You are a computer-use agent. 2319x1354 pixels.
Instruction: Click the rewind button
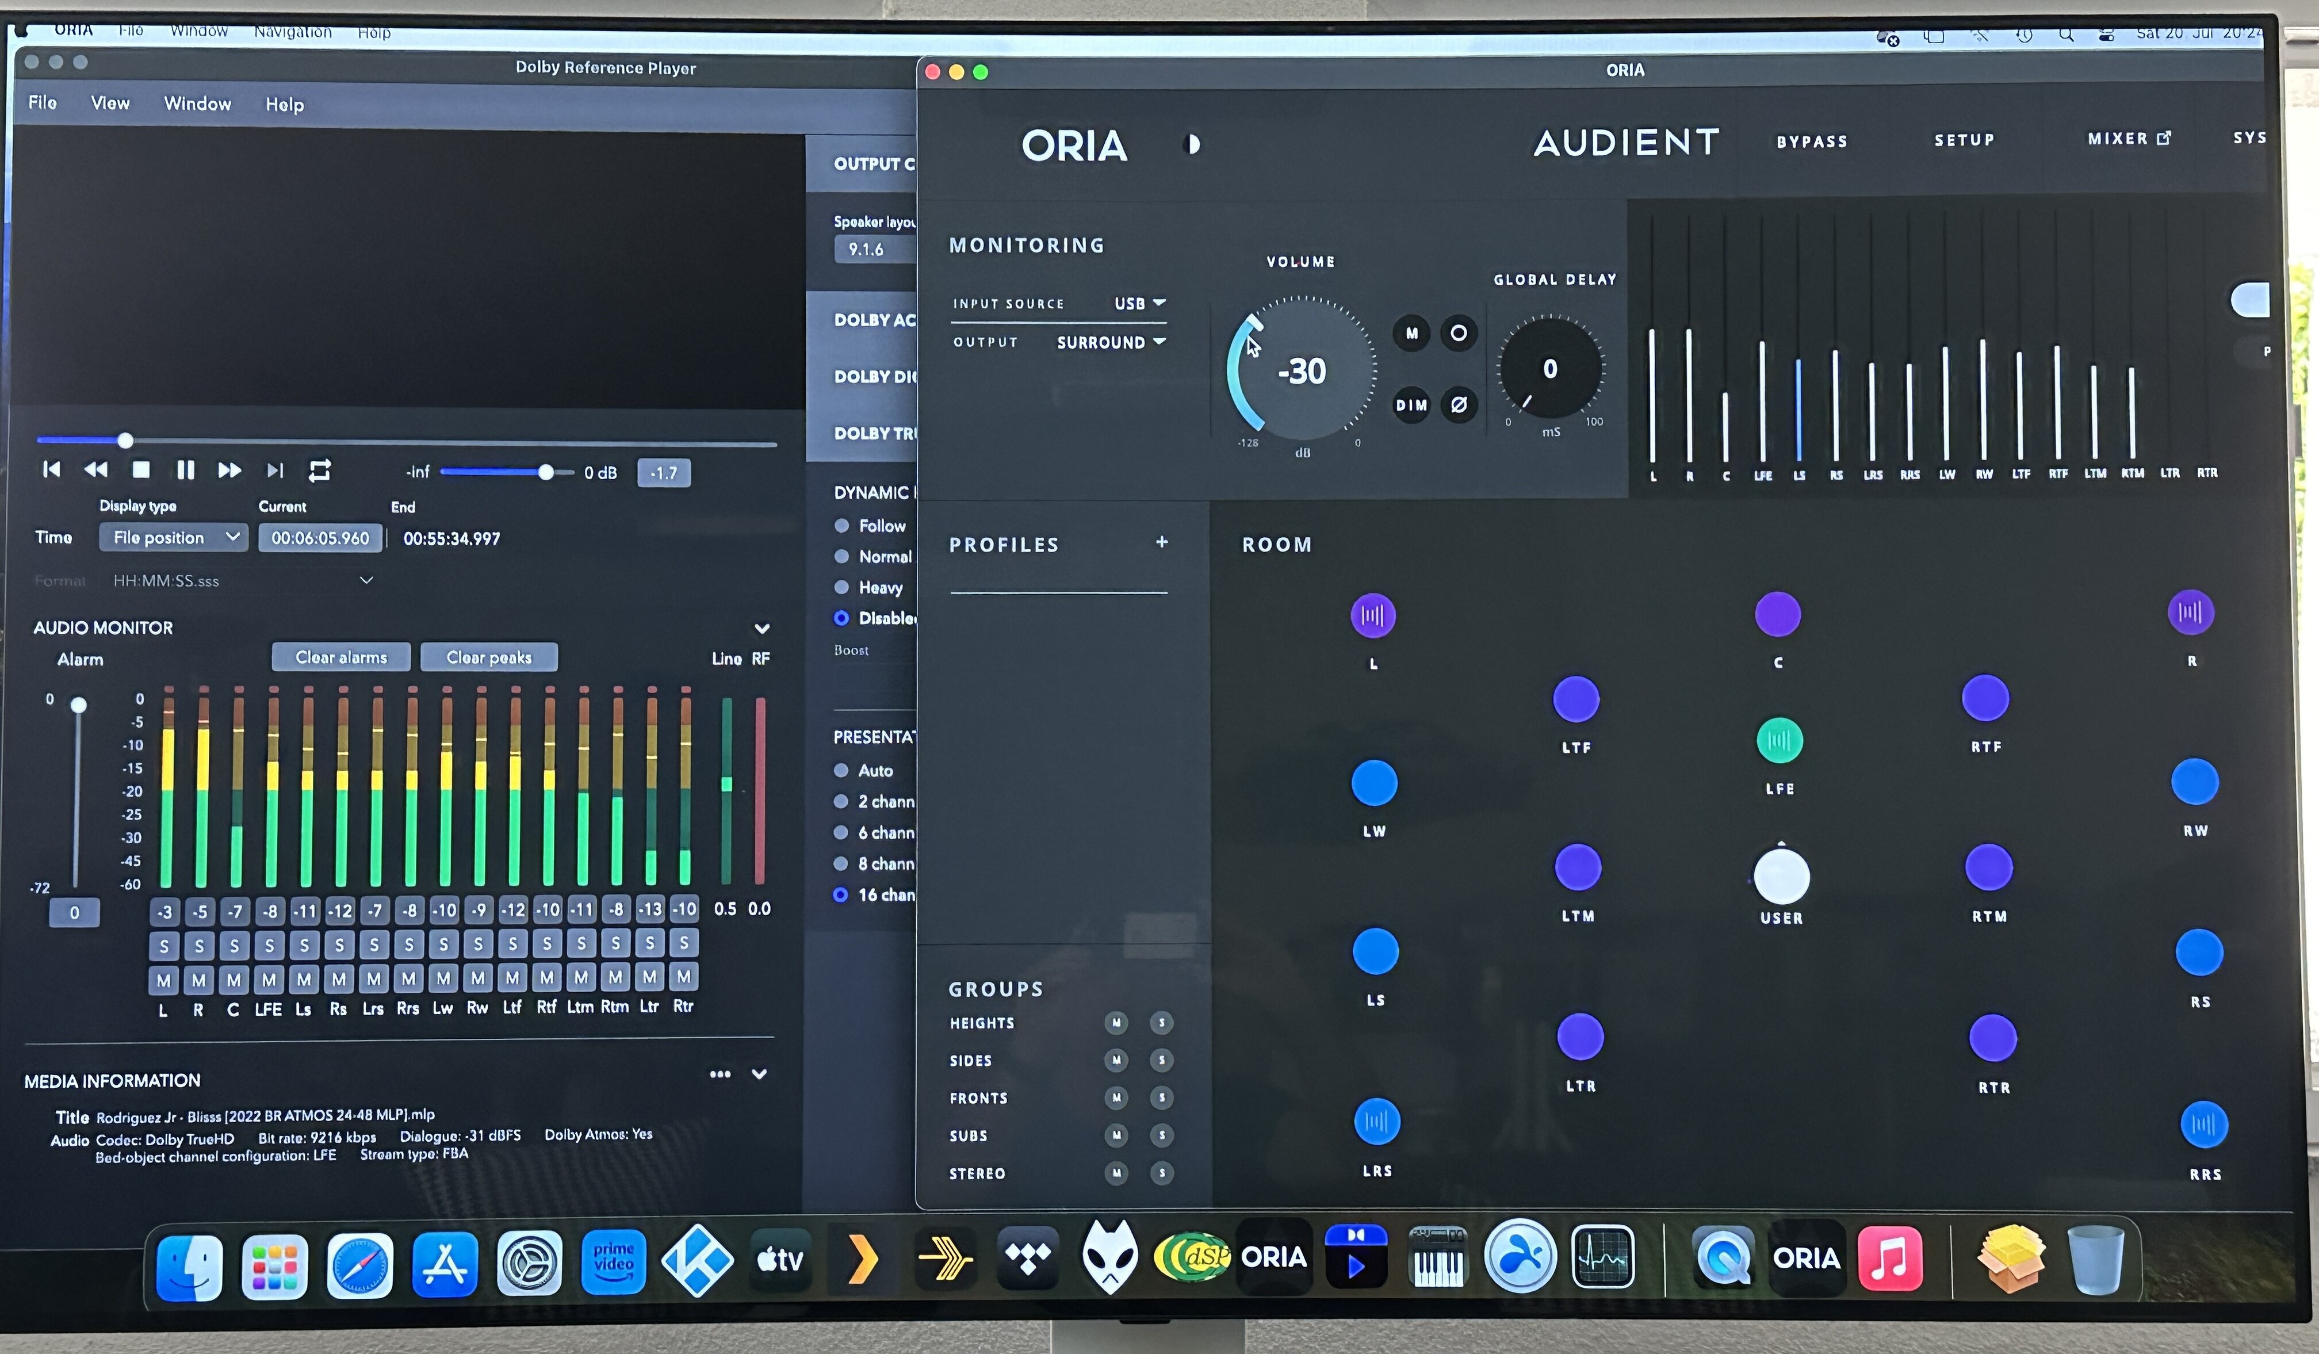[95, 469]
